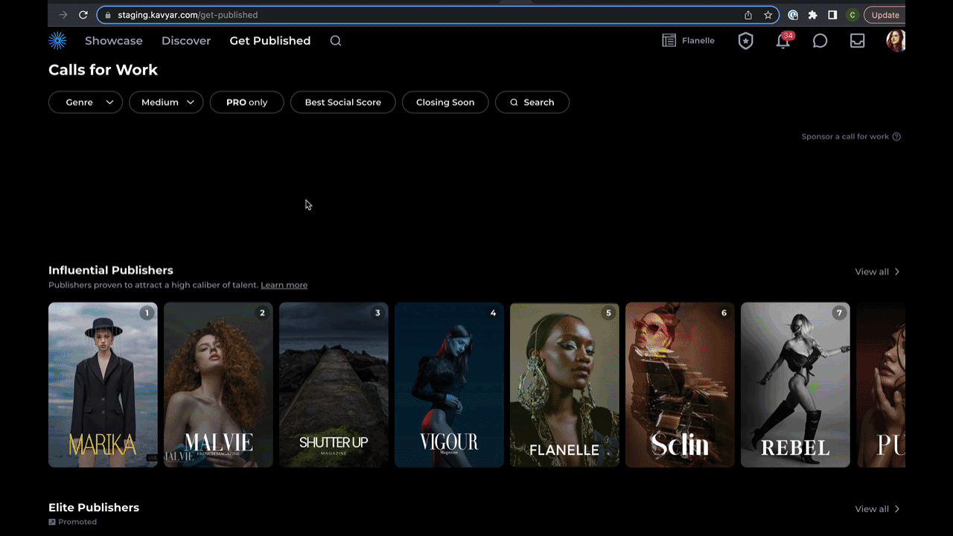Click the Influential Publishers heading
This screenshot has width=953, height=536.
[x=111, y=270]
